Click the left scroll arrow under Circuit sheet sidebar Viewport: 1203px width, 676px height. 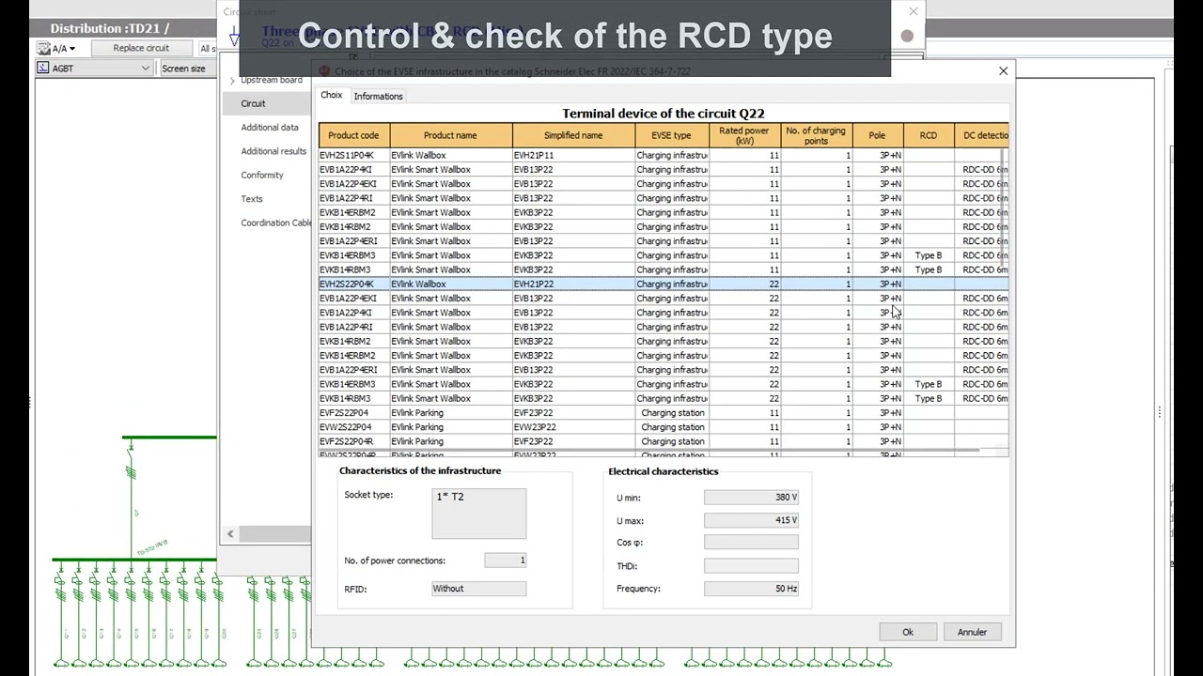coord(230,533)
